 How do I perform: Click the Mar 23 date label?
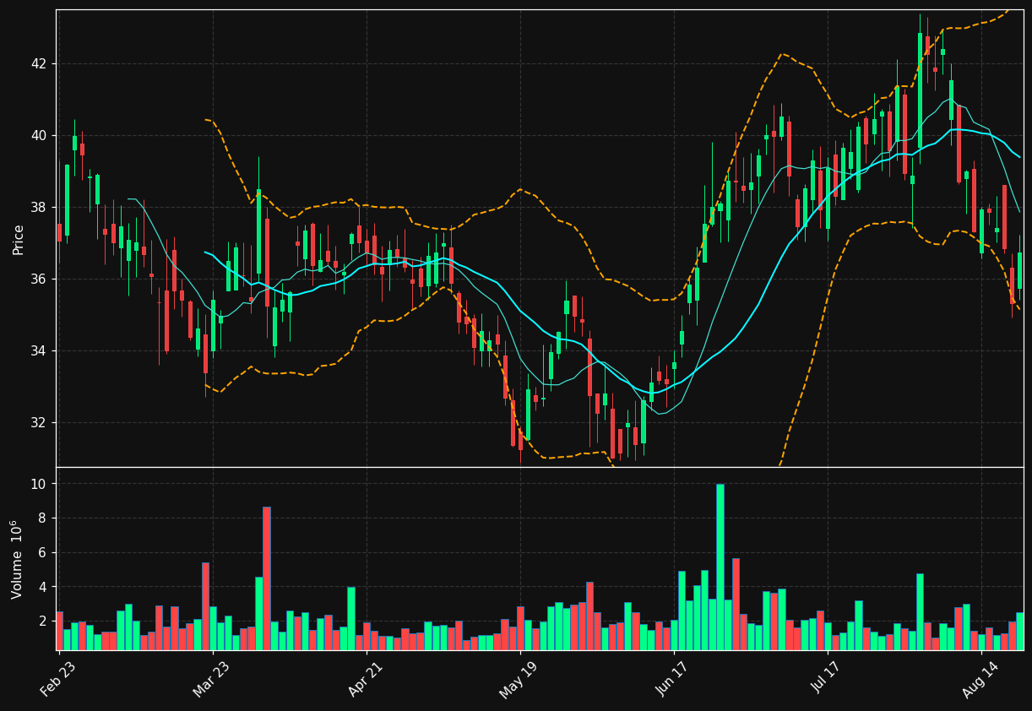point(211,681)
